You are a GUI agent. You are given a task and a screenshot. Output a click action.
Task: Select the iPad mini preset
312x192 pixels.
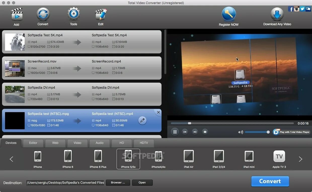249,159
